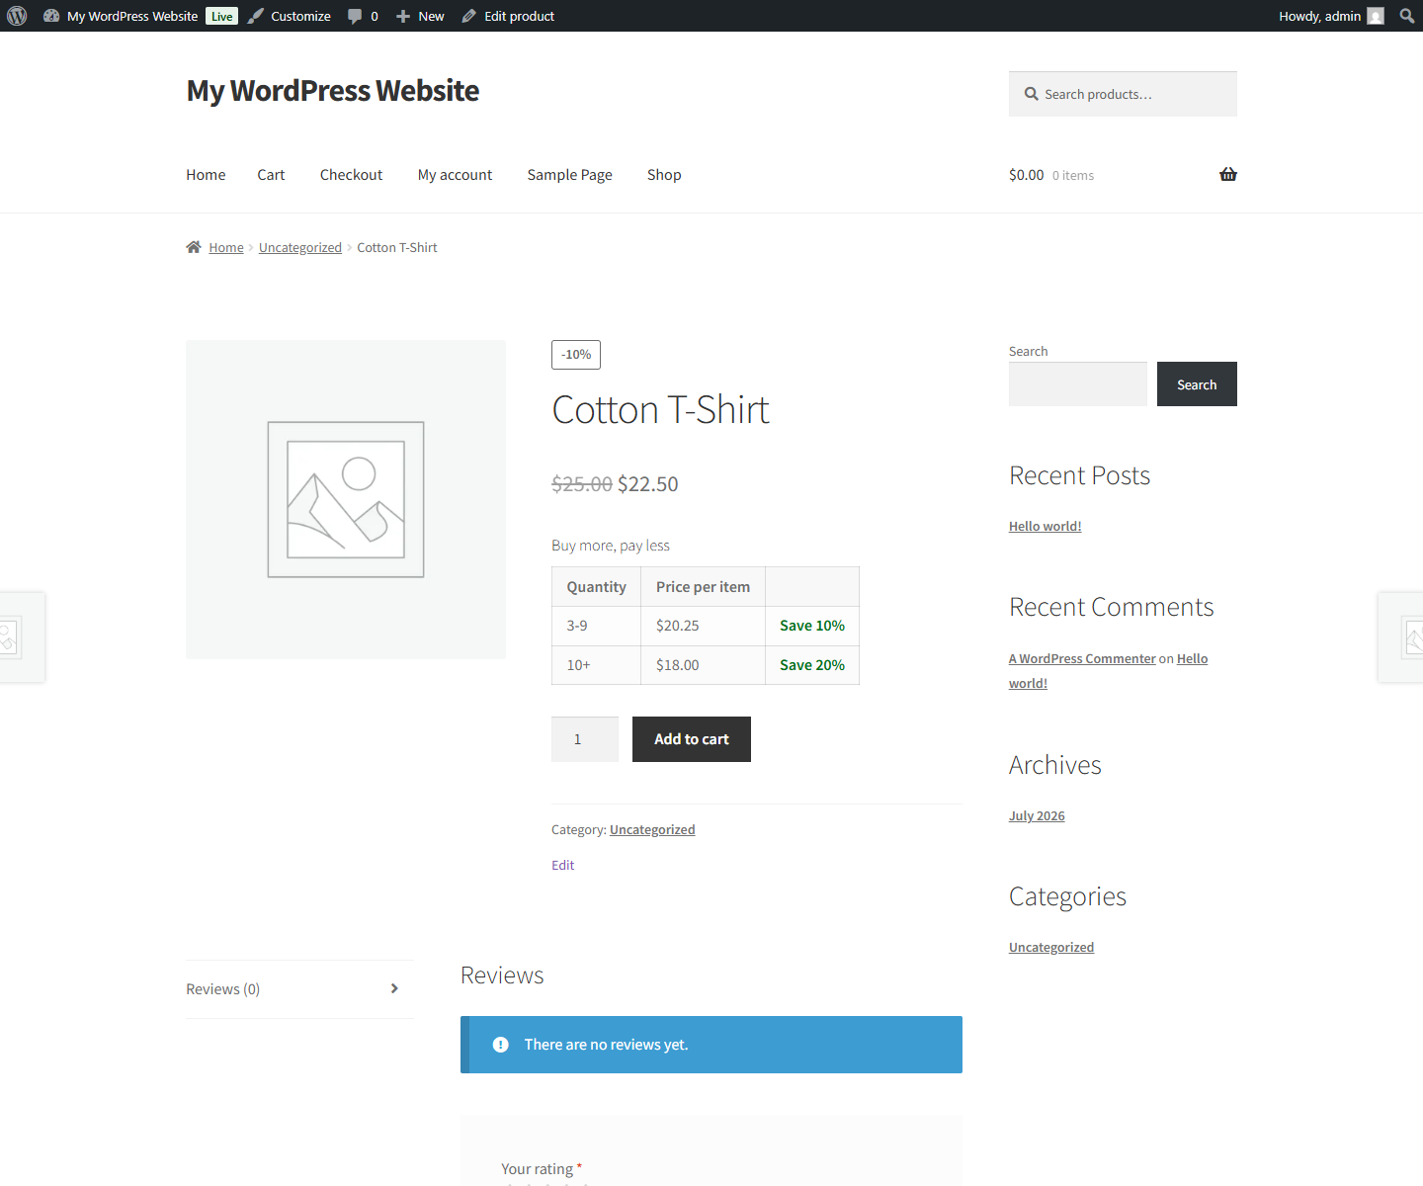Image resolution: width=1423 pixels, height=1186 pixels.
Task: Open the Hello world! recent post
Action: [x=1046, y=527]
